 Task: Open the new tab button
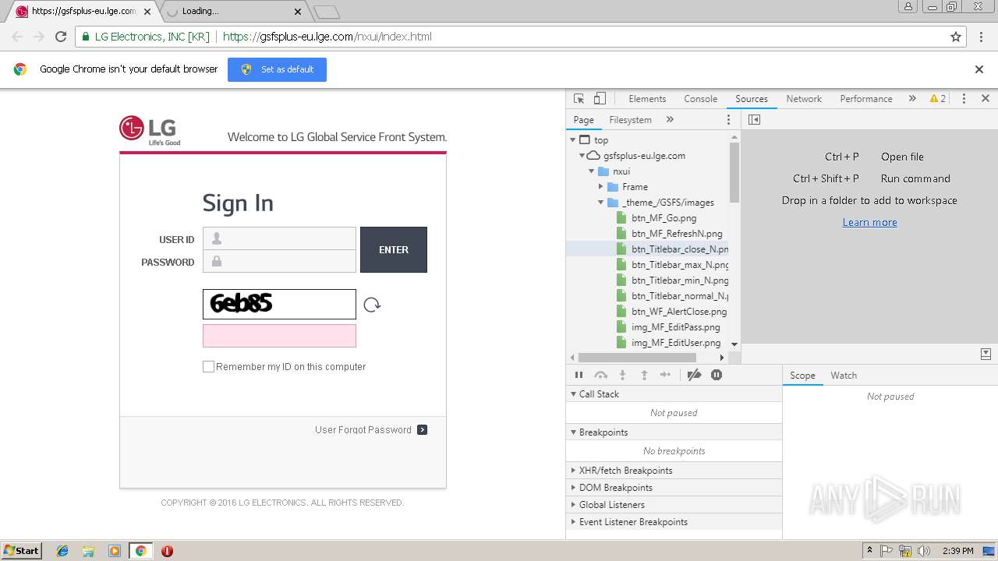pyautogui.click(x=327, y=12)
